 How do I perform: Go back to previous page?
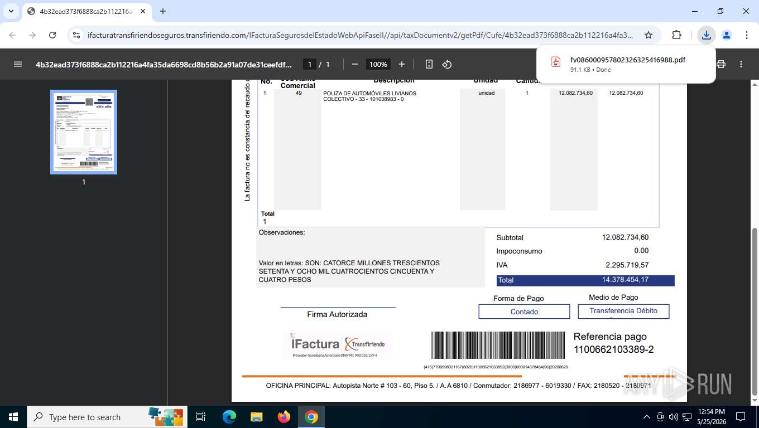pyautogui.click(x=12, y=35)
